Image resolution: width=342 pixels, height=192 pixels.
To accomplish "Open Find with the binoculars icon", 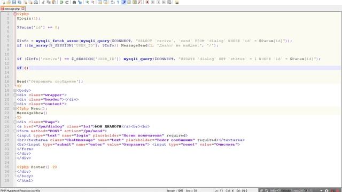I will (x=74, y=2).
